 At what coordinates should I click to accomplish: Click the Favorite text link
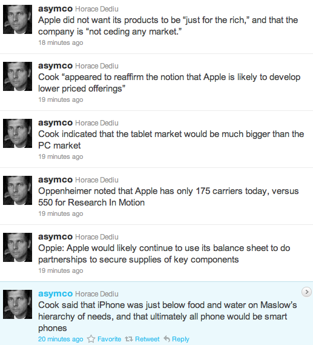point(109,339)
